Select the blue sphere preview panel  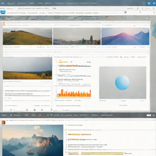tap(123, 83)
